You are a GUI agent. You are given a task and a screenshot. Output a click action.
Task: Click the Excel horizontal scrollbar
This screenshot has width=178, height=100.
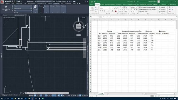[x=160, y=94]
